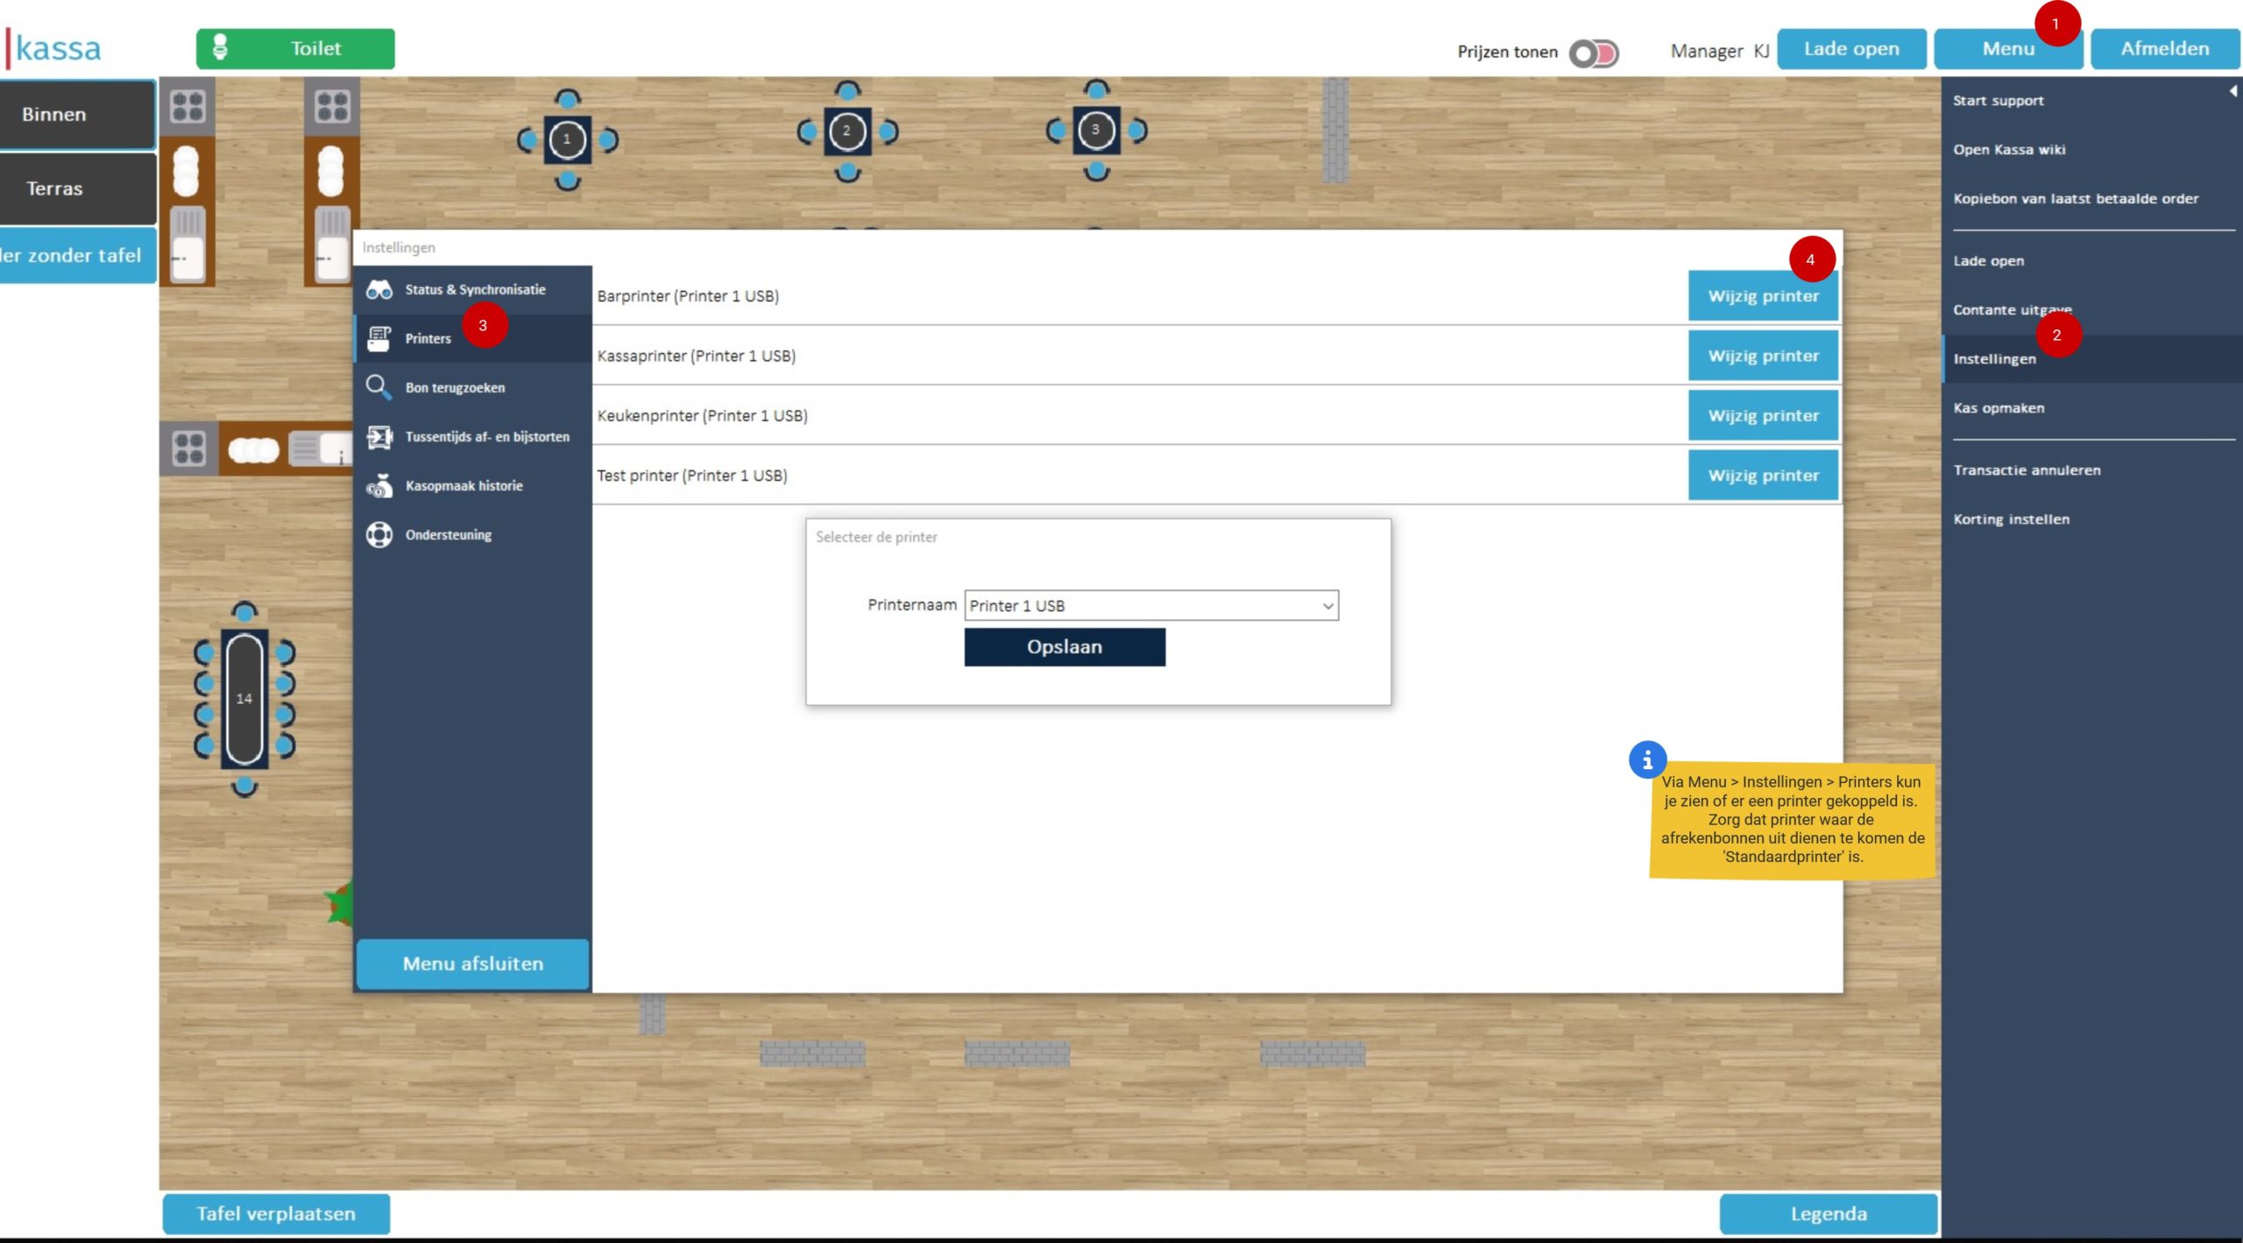Click Wijzig printer for Keukenprinter
The width and height of the screenshot is (2243, 1243).
pos(1762,416)
